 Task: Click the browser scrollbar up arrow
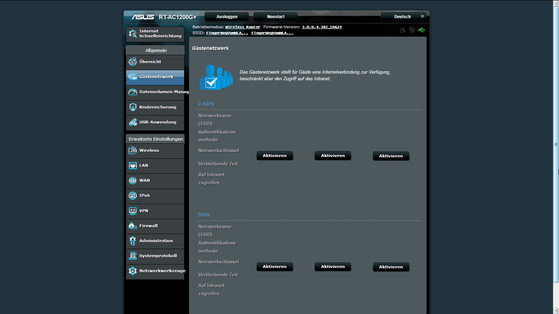556,3
